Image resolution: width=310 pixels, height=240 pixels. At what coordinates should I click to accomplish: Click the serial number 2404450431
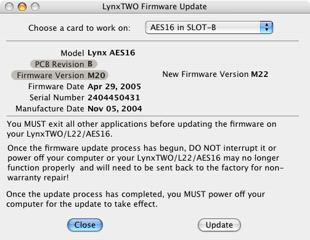point(114,97)
